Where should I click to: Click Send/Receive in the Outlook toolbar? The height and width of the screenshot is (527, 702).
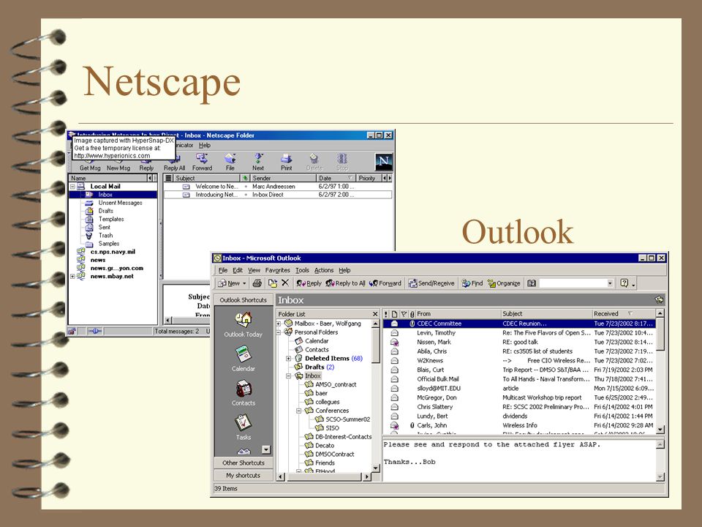coord(431,283)
